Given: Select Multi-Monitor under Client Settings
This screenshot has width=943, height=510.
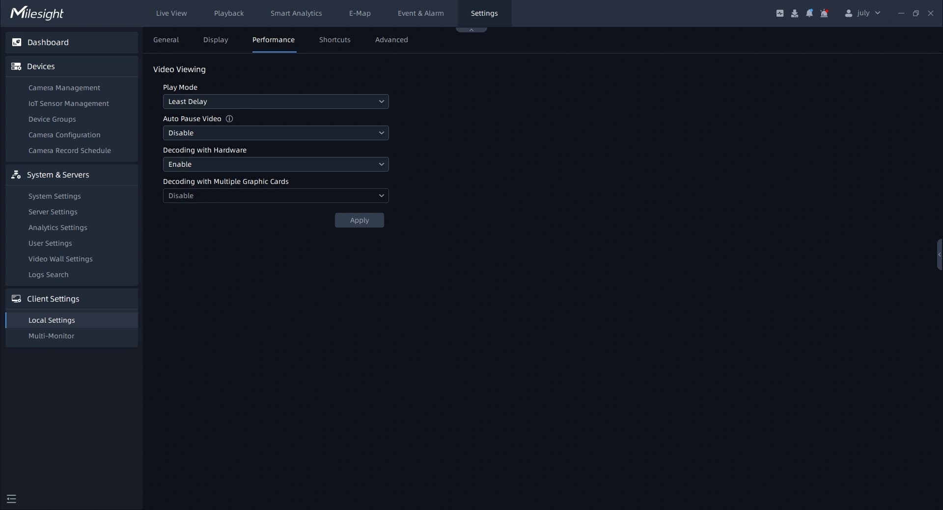Looking at the screenshot, I should click(x=52, y=336).
